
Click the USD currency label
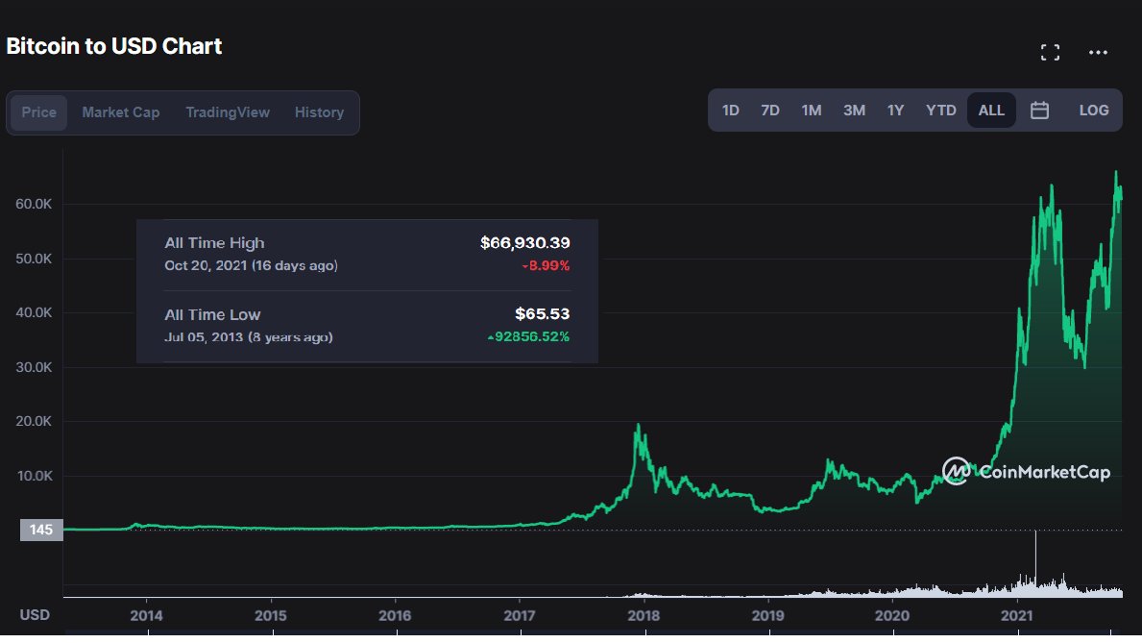35,615
